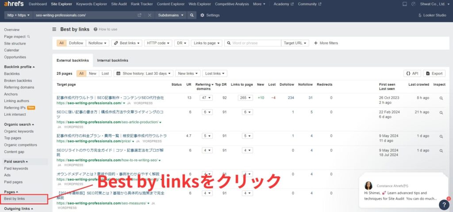The height and width of the screenshot is (212, 453).
Task: Inspect the 記事作成代行ウルトラ homepage row
Action: [x=441, y=98]
